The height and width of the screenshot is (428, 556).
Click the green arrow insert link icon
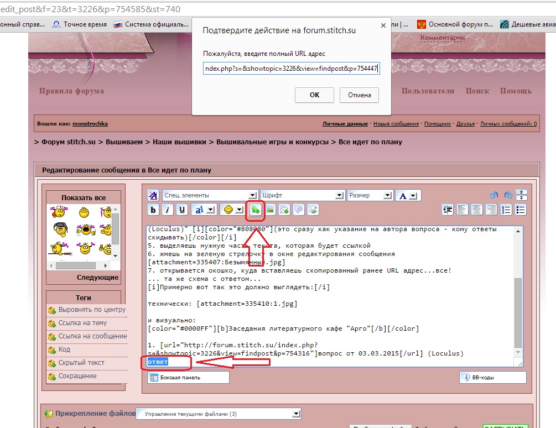[x=255, y=210]
